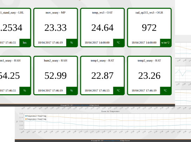
Task: Open the blue company link in front window footer
Action: point(81,105)
